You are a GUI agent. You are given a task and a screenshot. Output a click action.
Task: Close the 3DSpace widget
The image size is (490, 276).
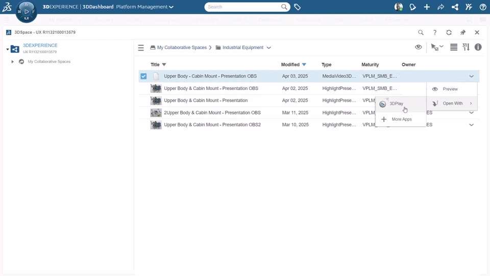tap(477, 32)
